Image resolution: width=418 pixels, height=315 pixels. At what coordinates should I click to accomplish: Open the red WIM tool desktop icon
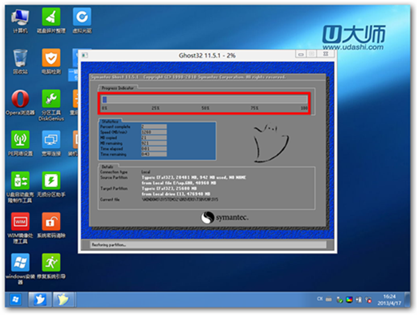(x=21, y=221)
